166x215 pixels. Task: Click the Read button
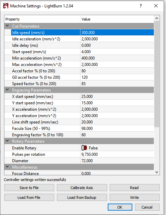[135, 187]
